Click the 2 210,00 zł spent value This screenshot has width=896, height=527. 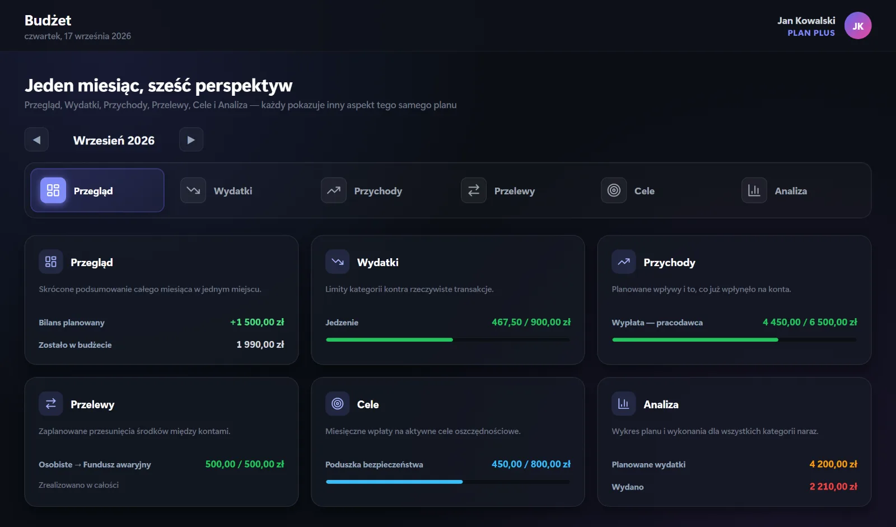(x=833, y=487)
